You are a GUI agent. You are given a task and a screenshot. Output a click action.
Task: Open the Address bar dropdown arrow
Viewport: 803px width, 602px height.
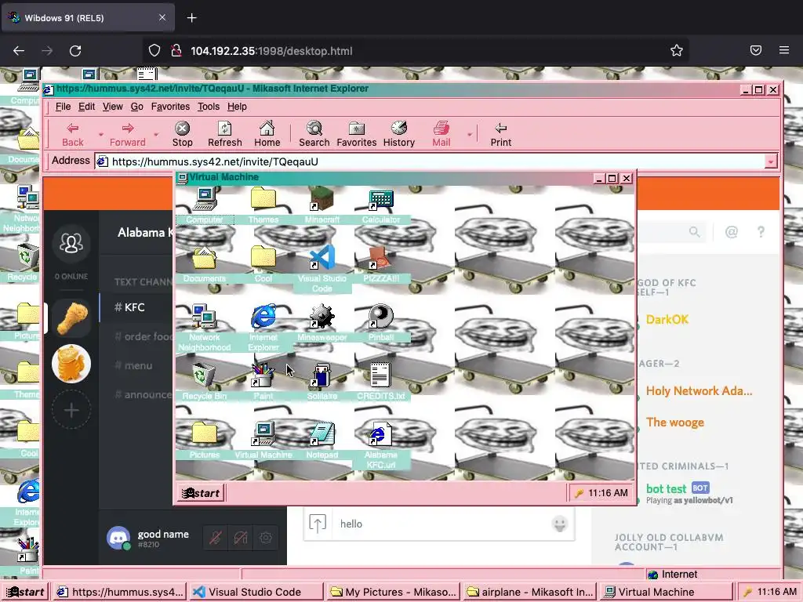(771, 161)
